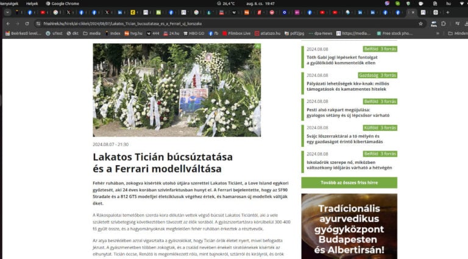
Task: Open the Filmbox Live bookmark
Action: [236, 34]
